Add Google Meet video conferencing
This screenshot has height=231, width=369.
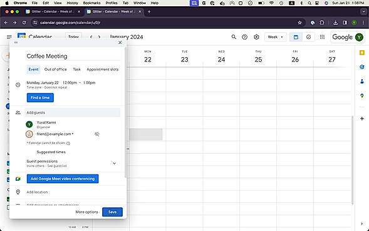pos(63,179)
